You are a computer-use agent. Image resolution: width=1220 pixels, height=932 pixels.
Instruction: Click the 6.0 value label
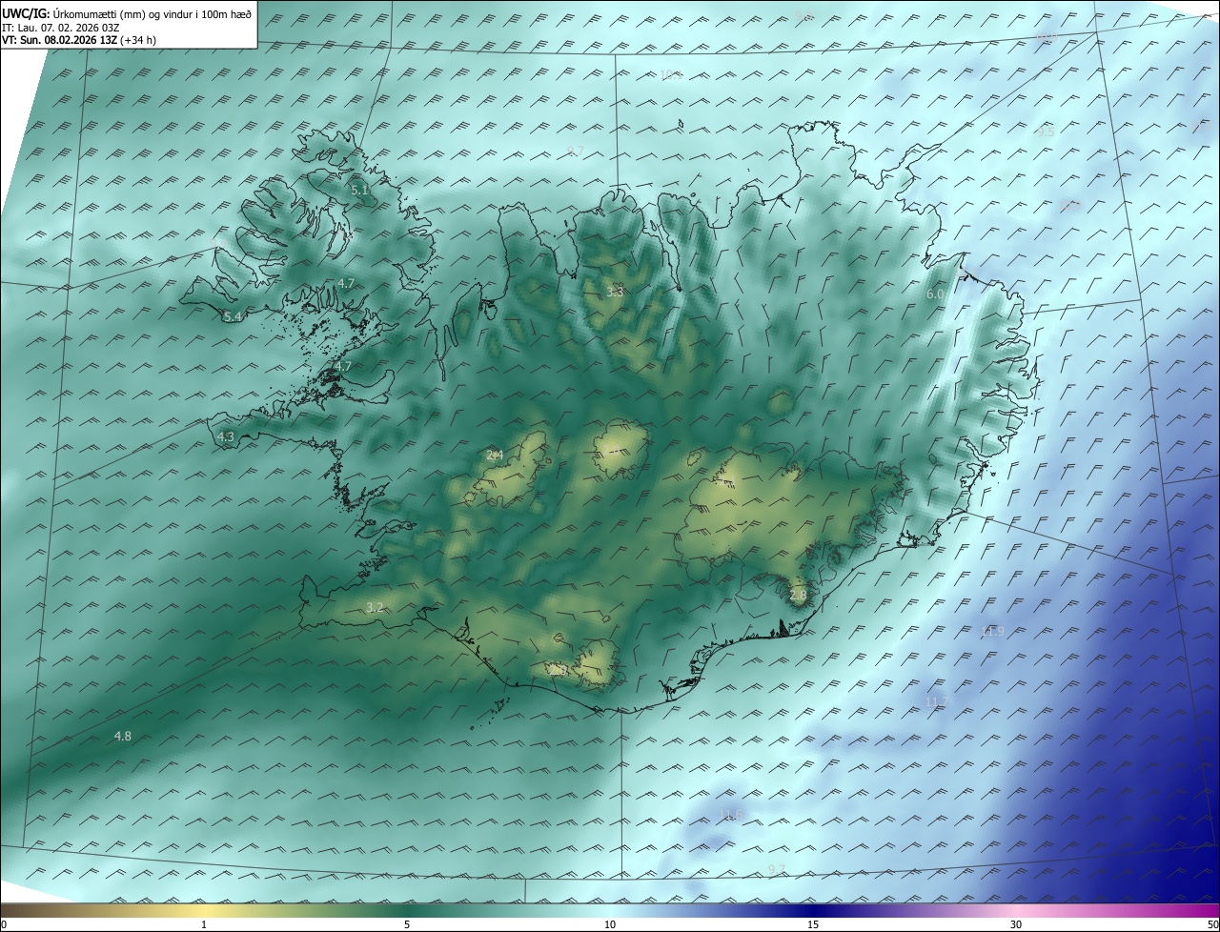[x=935, y=294]
